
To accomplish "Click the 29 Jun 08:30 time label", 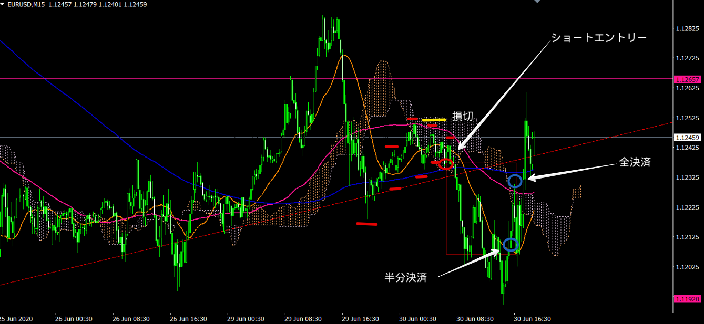I will (303, 319).
